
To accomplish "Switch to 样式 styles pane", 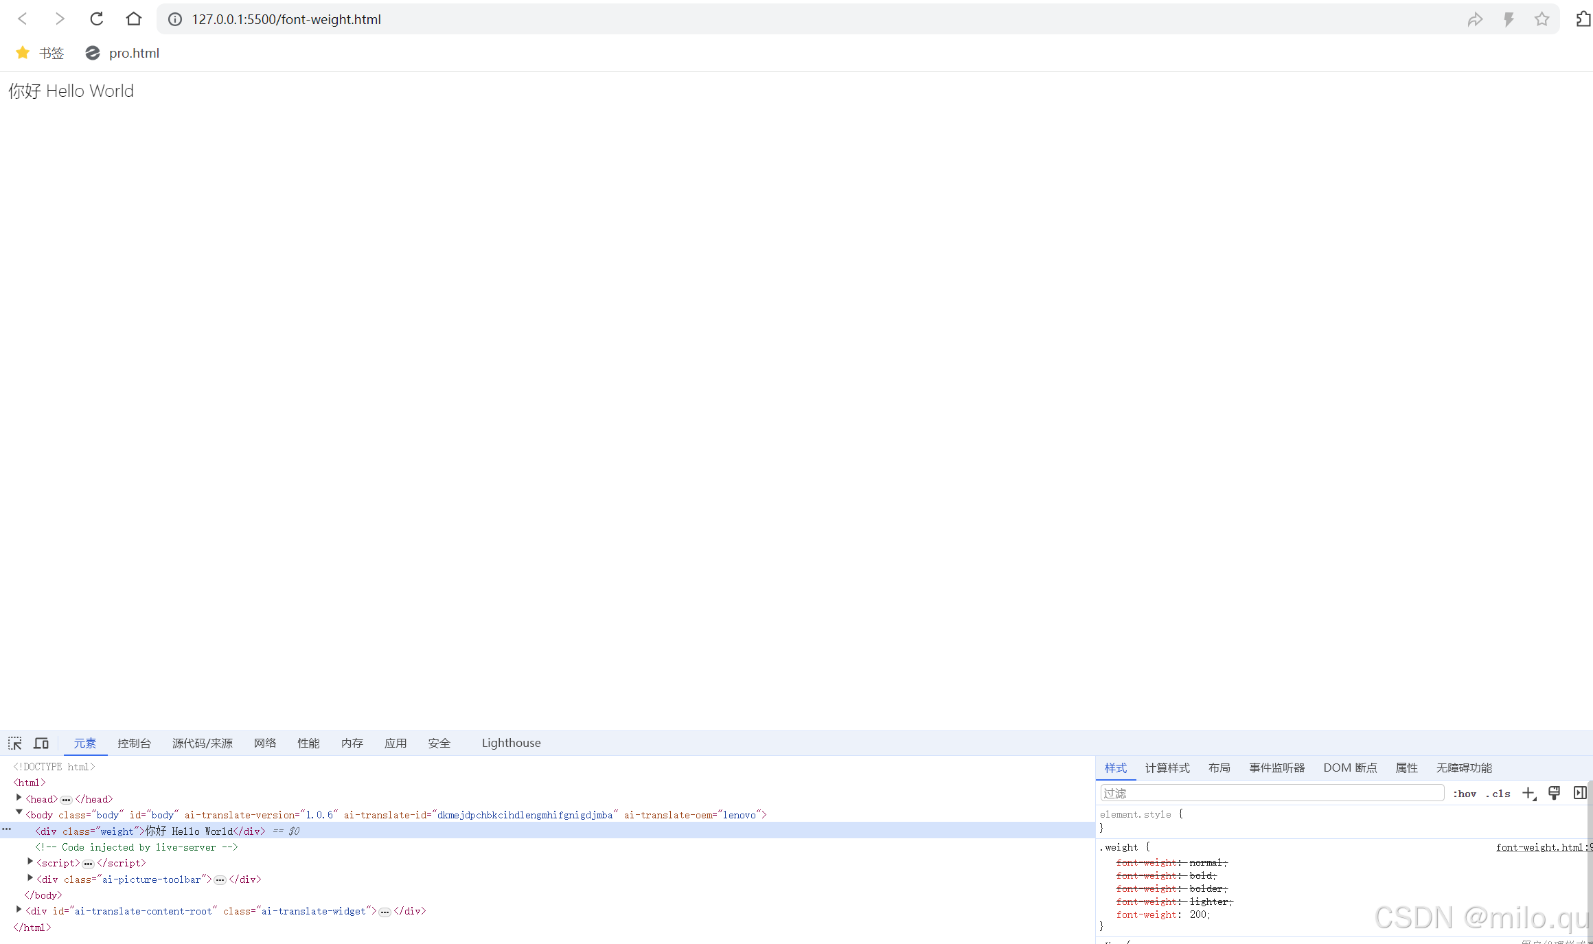I will tap(1116, 768).
